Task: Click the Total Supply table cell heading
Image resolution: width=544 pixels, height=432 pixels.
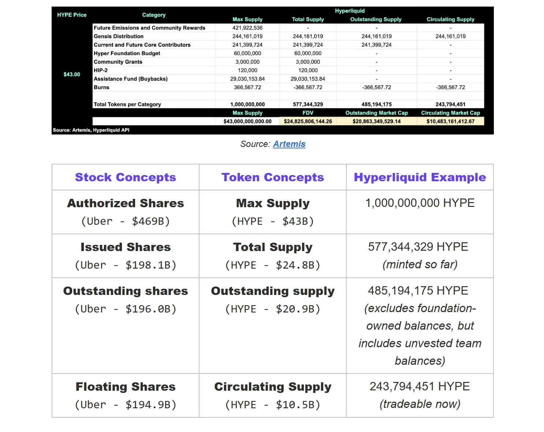Action: pos(273,247)
